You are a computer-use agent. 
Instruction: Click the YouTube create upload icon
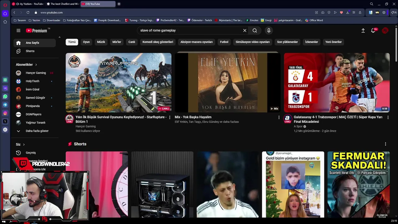[363, 30]
